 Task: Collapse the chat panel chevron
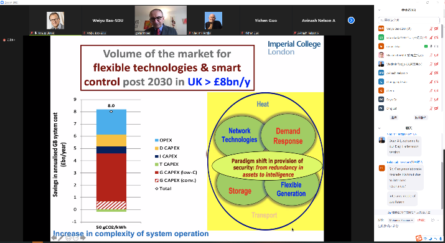tap(379, 128)
